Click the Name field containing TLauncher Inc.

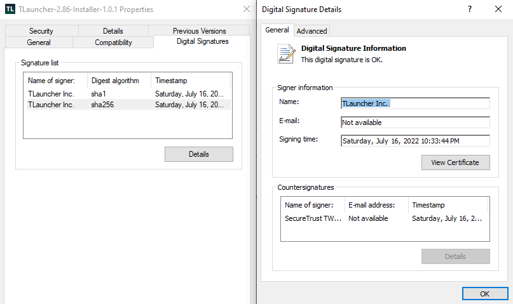pyautogui.click(x=415, y=103)
